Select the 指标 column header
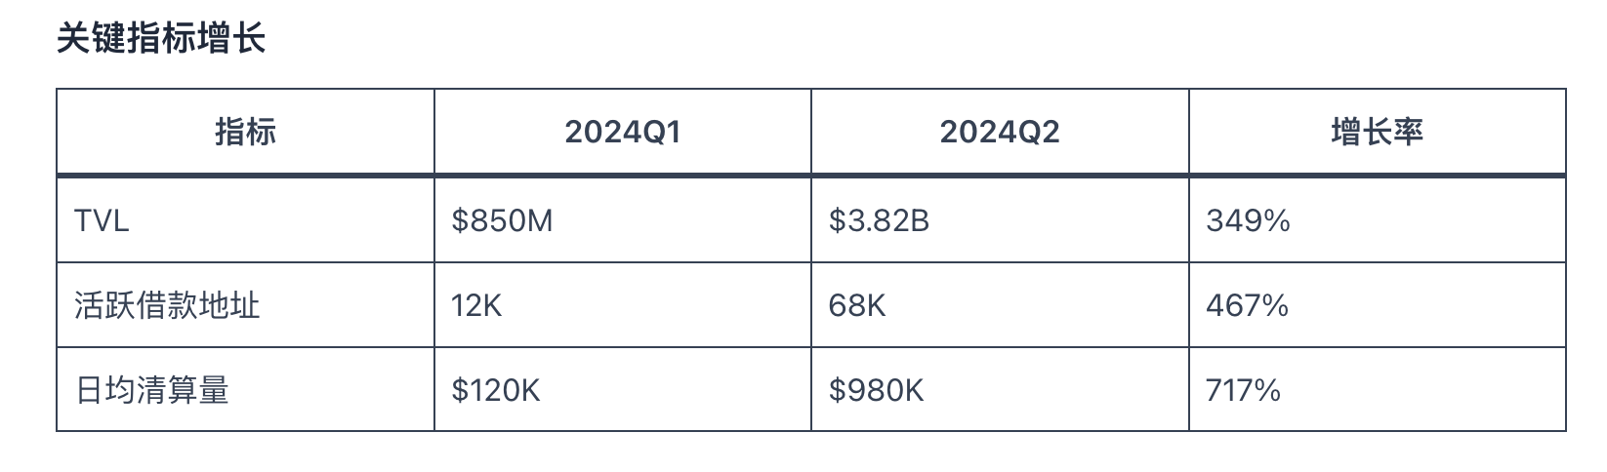The height and width of the screenshot is (472, 1607). [x=245, y=132]
